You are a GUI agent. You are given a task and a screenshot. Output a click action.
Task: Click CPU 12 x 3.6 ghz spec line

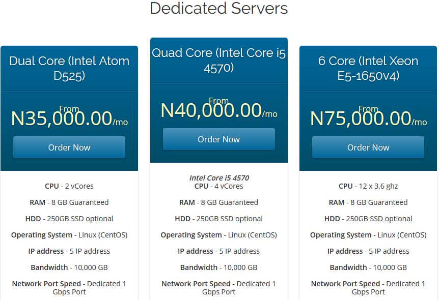(x=368, y=186)
